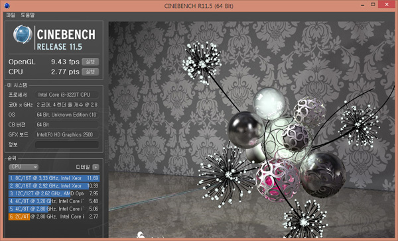Image resolution: width=398 pixels, height=241 pixels.
Task: Select rank 3 AMD Opteron 12C/12T entry
Action: tap(54, 193)
